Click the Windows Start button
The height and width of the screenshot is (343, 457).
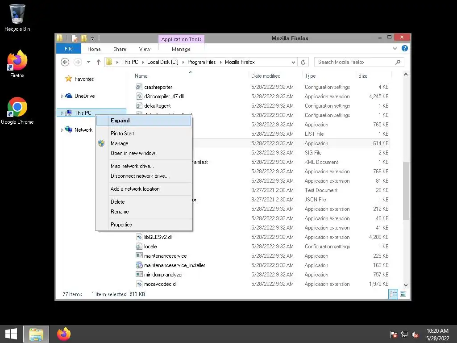(11, 334)
